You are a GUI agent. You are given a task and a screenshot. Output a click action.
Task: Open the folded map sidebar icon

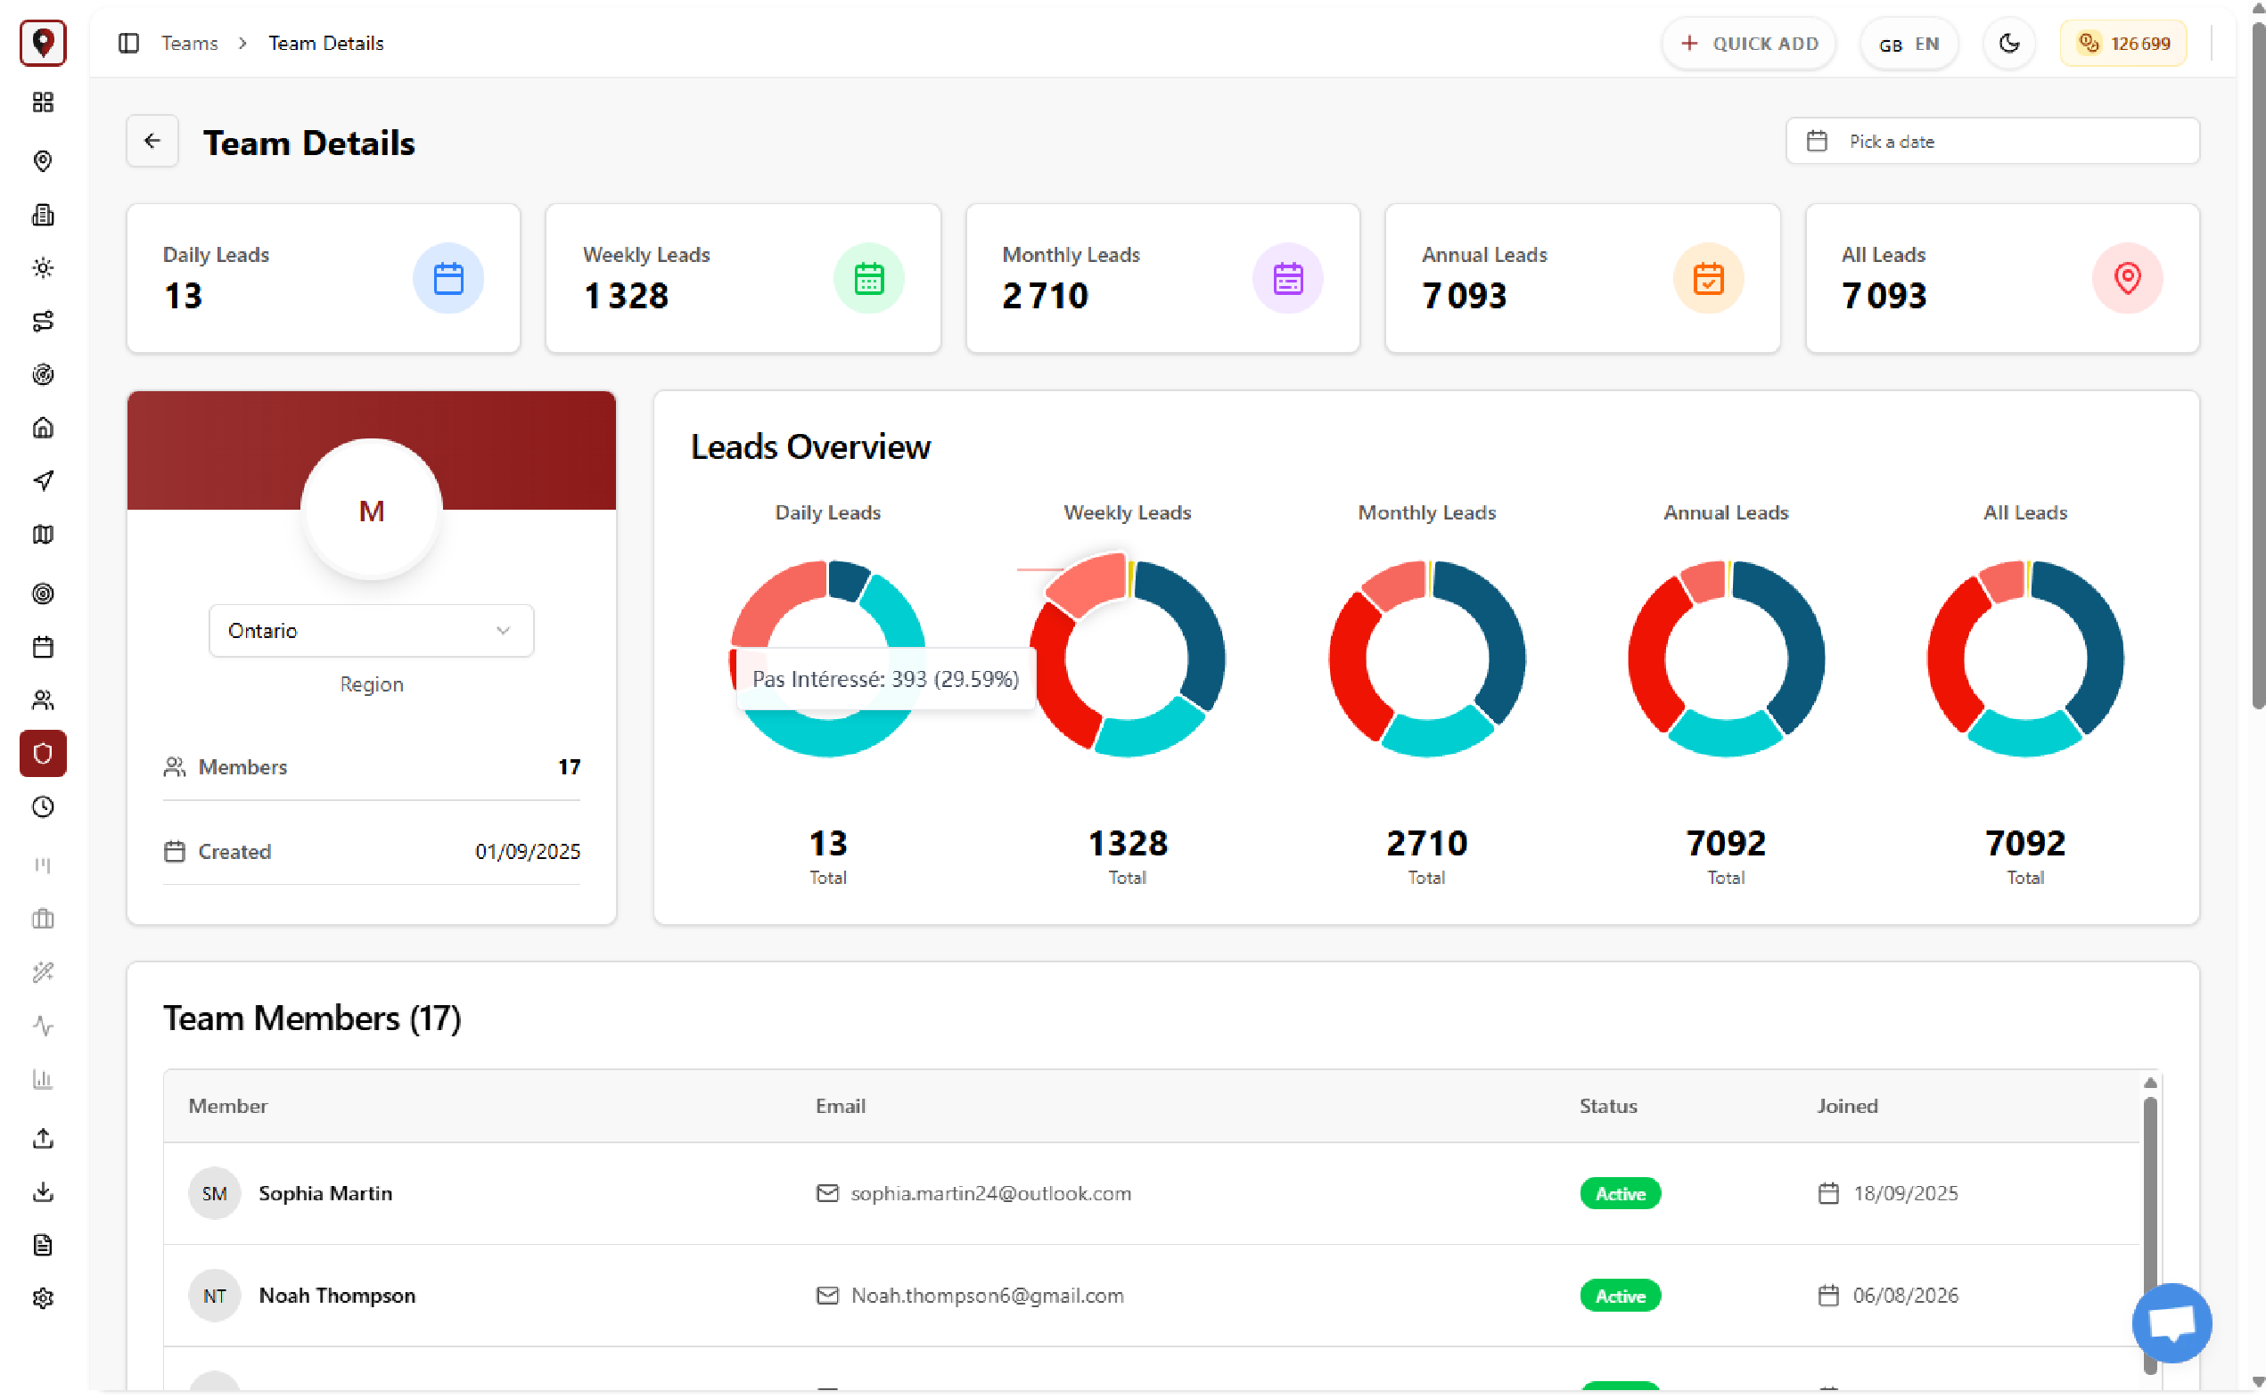click(x=43, y=535)
